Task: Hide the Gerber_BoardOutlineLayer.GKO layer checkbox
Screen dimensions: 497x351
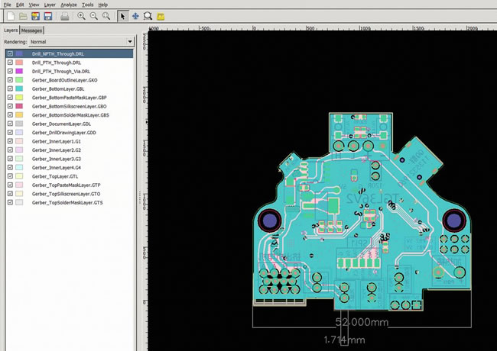Action: point(10,80)
